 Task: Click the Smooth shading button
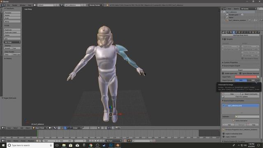pos(8,49)
